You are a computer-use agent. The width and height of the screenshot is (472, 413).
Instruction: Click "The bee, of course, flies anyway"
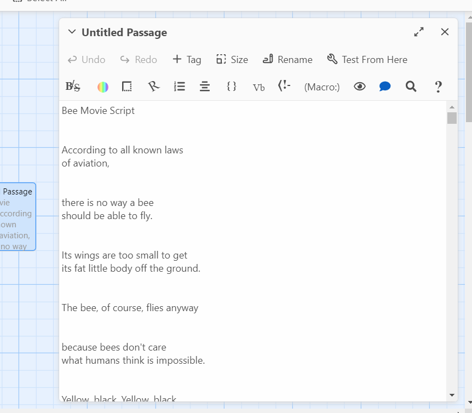(130, 308)
